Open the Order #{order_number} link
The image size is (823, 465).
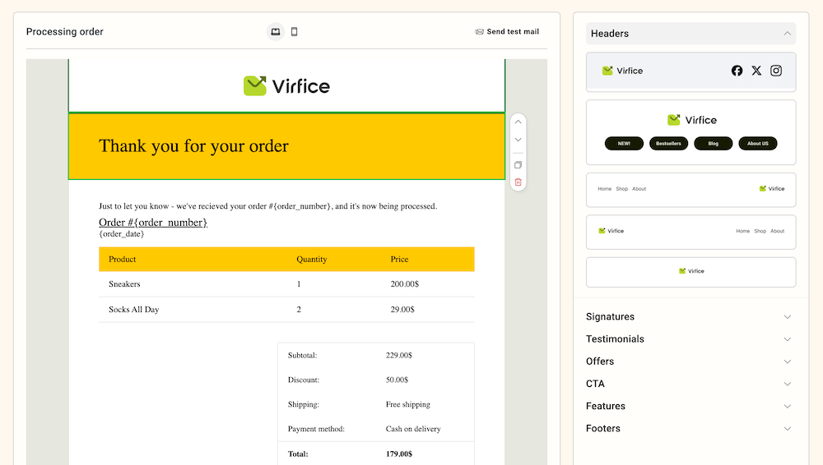coord(153,223)
